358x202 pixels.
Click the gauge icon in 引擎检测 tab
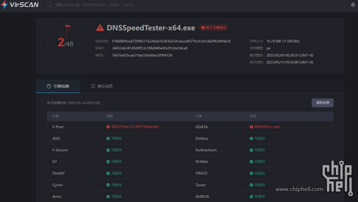coord(49,86)
